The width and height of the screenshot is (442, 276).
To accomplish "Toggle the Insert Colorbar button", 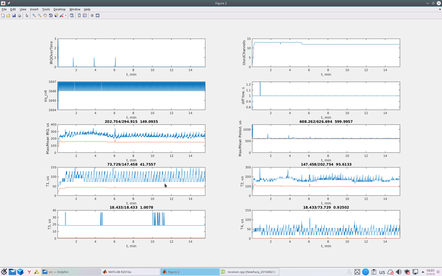I will [x=79, y=15].
